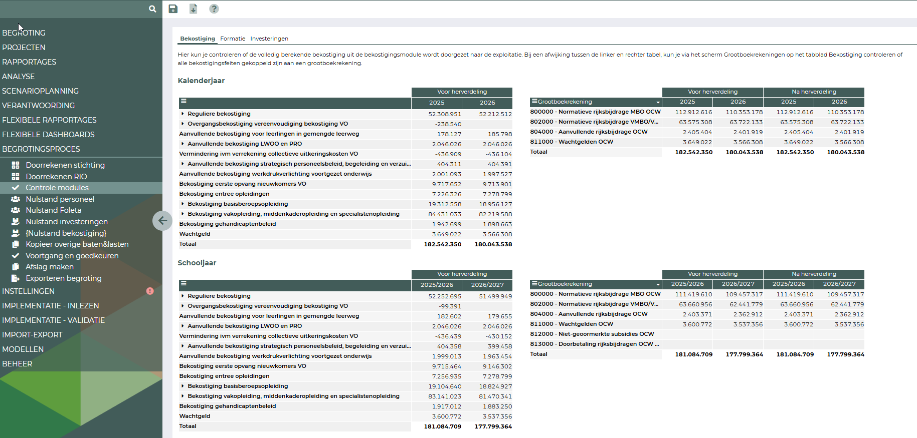Expand Aanvullende bekostiging LWOO en PRO in Kalenderjaar

pos(182,144)
